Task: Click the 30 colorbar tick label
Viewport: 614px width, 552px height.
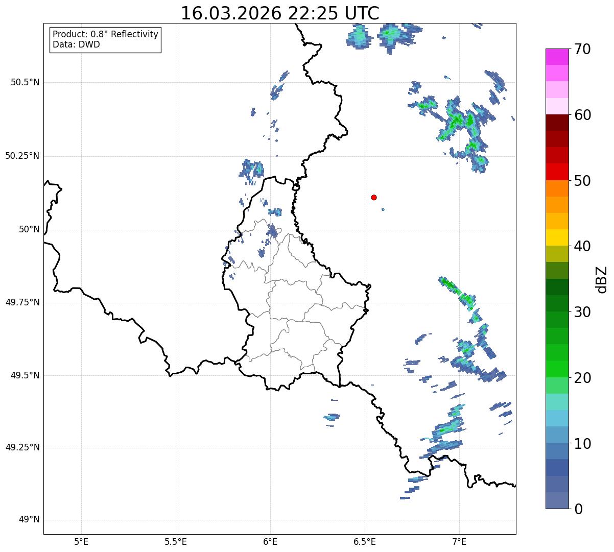Action: (582, 312)
